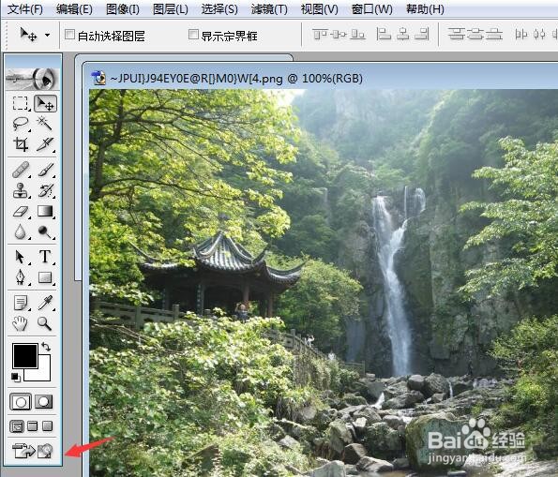
Task: Click the black foreground color swatch
Action: (25, 356)
